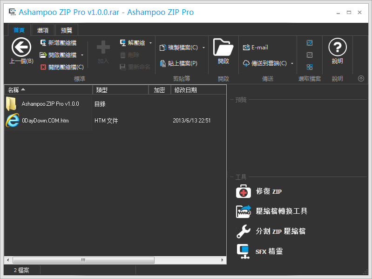The height and width of the screenshot is (279, 372).
Task: Click the SFX wizard clamp icon
Action: click(243, 251)
